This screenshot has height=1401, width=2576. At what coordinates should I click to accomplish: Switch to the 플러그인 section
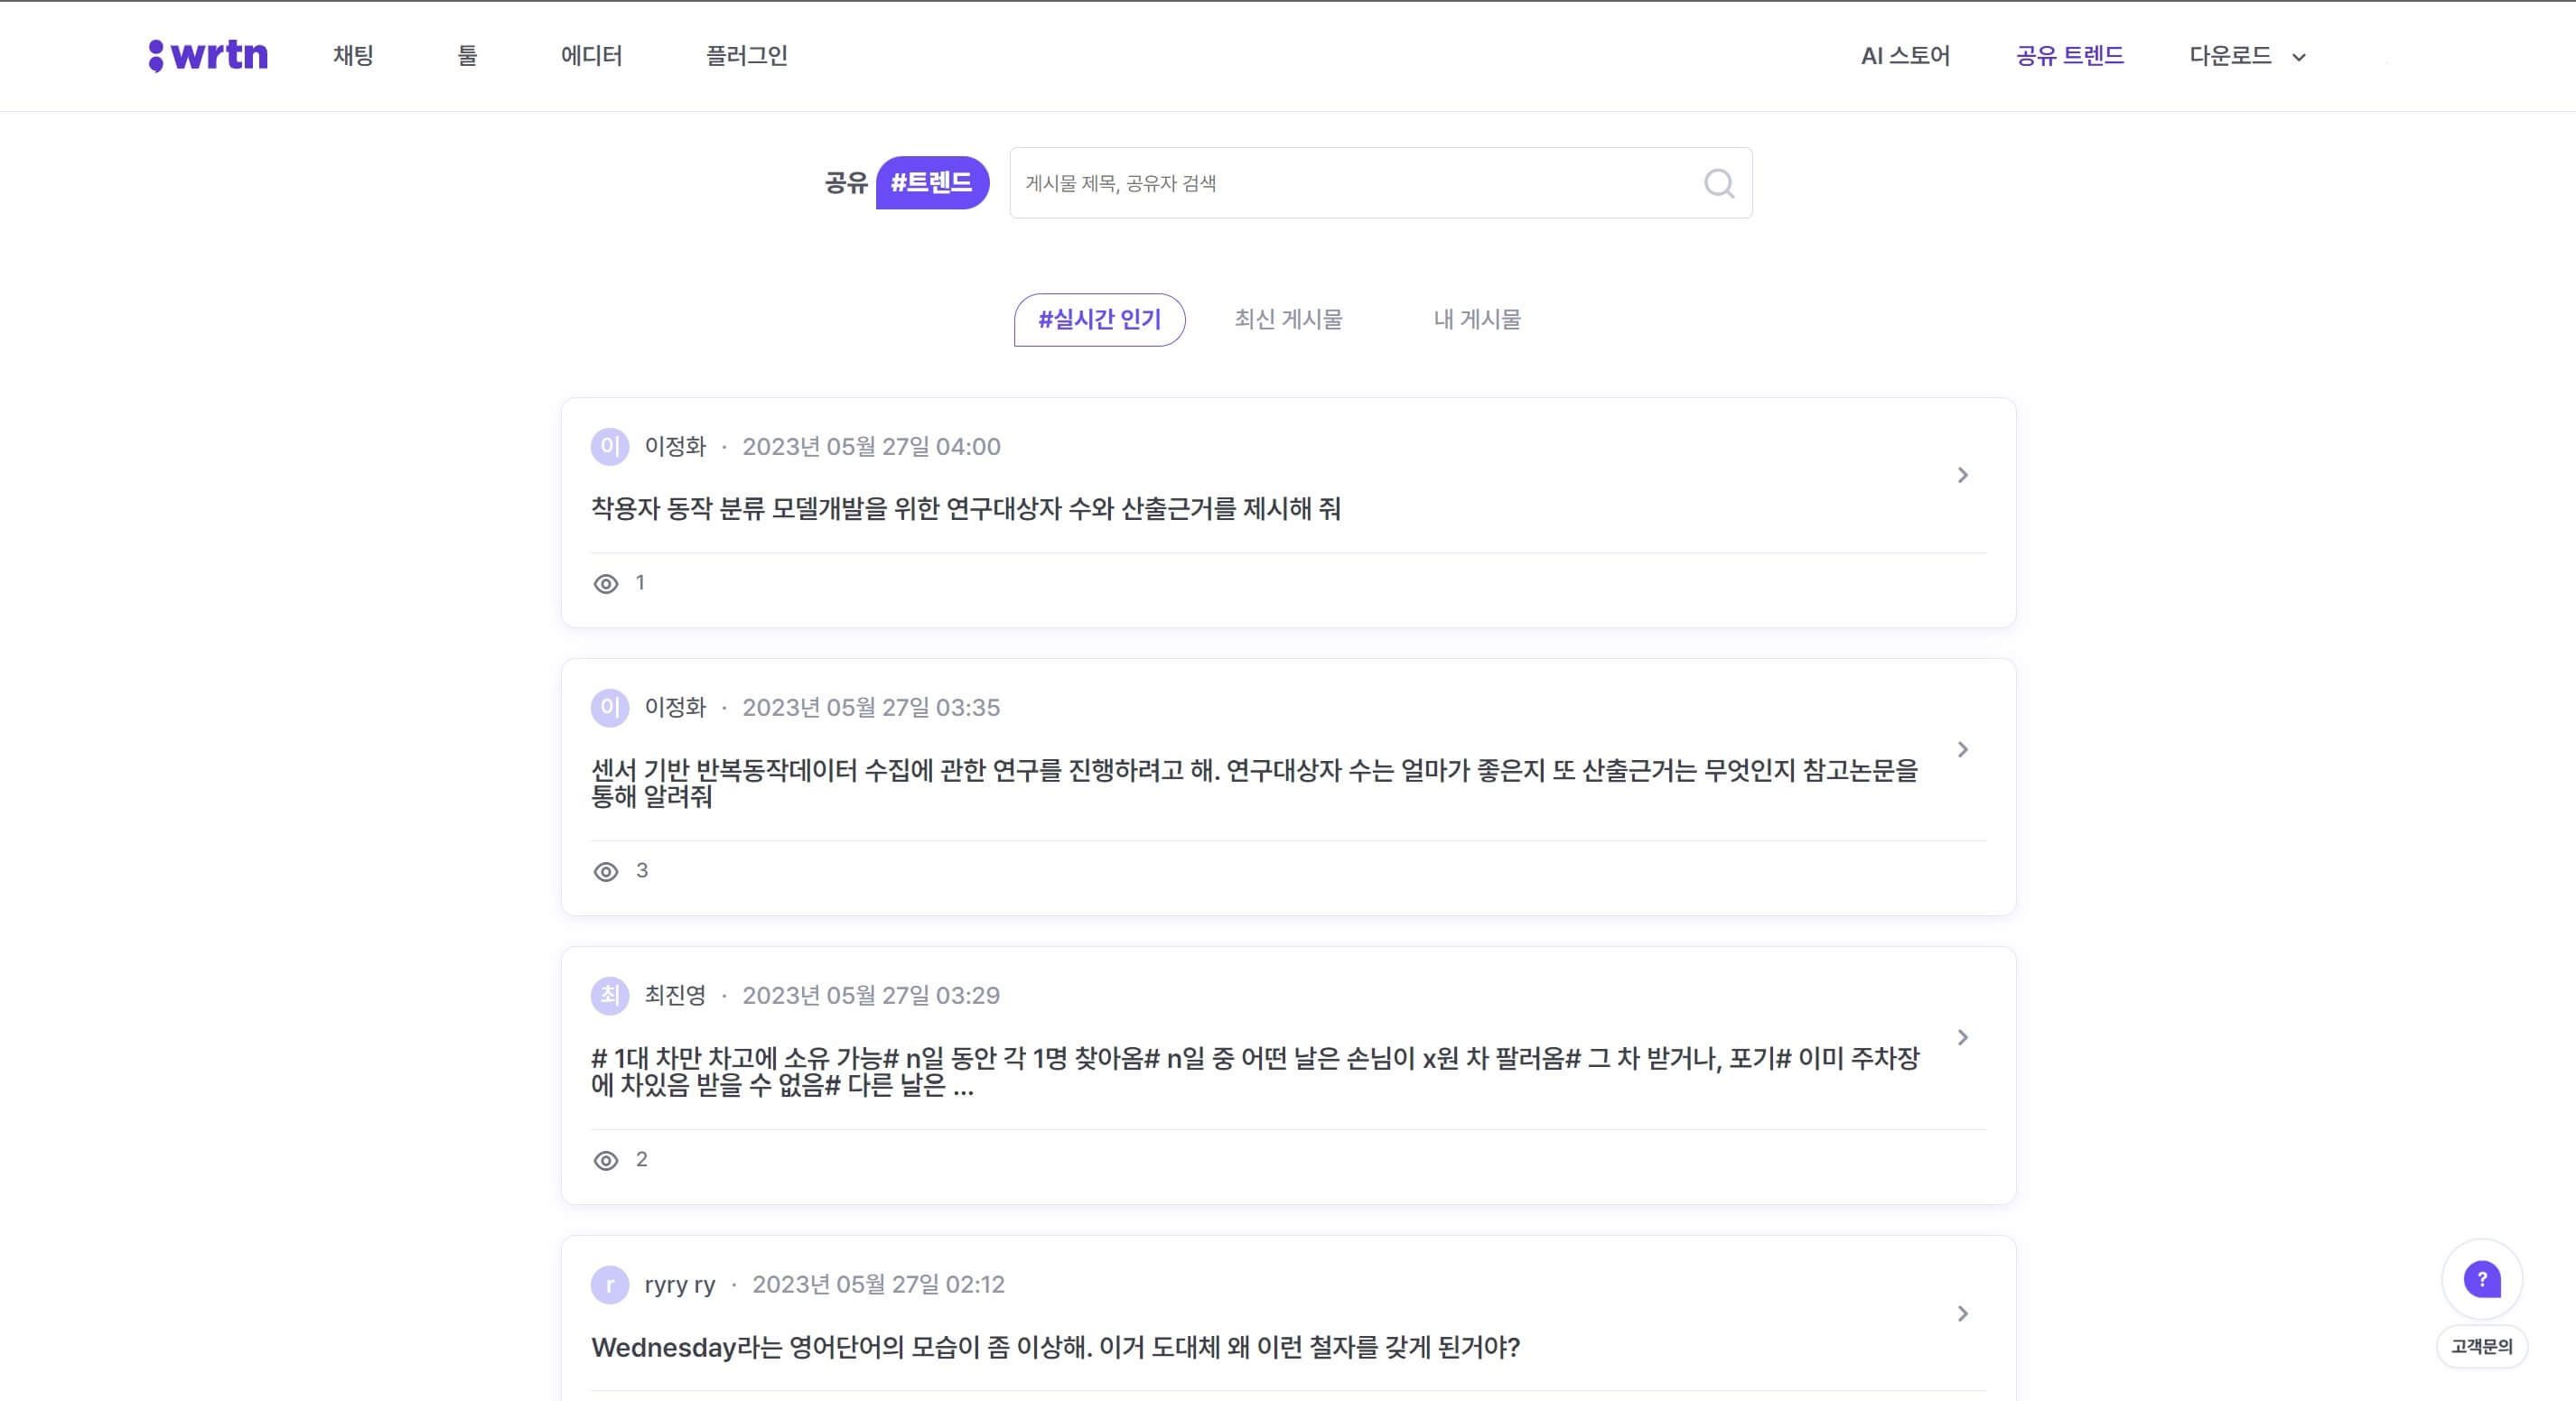(746, 56)
